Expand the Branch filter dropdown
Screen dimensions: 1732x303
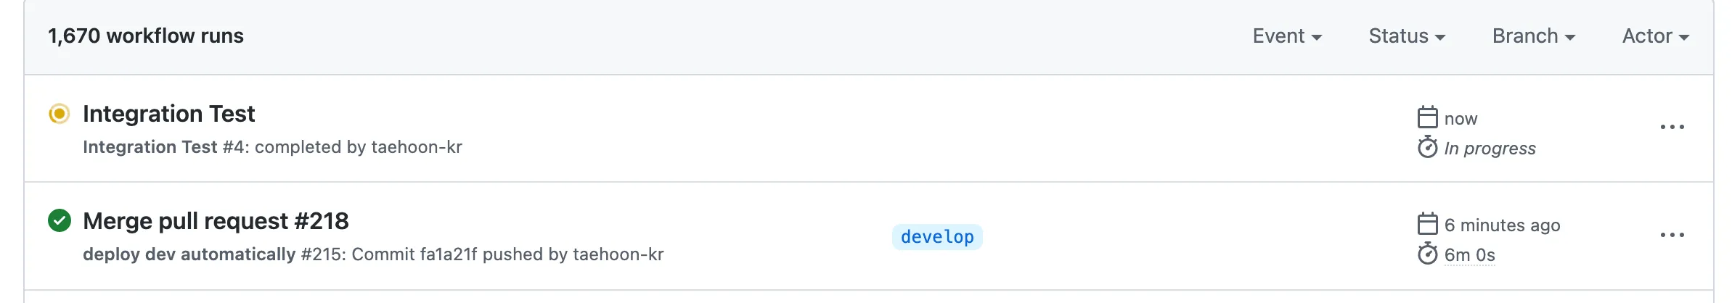[1533, 36]
